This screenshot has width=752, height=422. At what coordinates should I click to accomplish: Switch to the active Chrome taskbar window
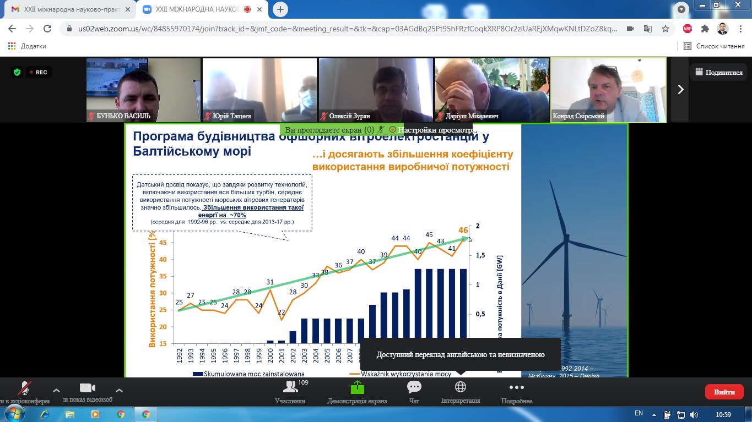145,414
